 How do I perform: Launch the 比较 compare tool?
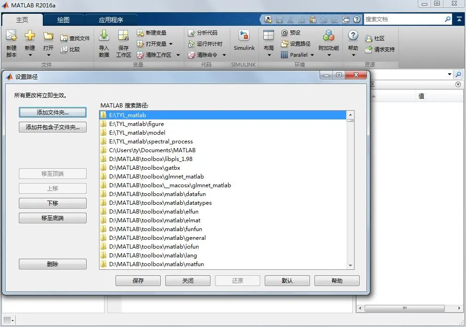70,49
